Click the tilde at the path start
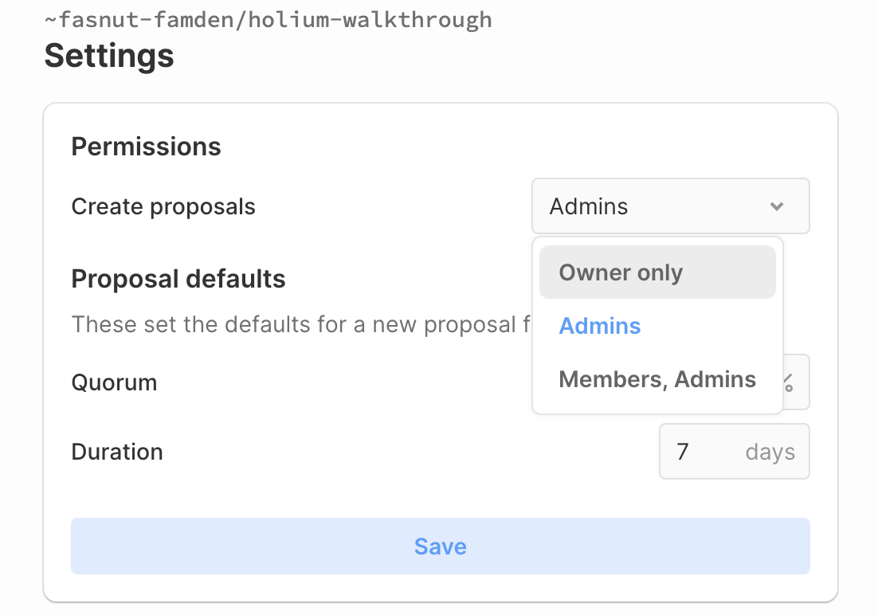 tap(50, 19)
